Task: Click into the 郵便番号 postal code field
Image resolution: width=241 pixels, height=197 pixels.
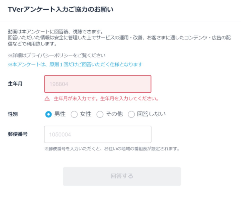Action: (97, 134)
